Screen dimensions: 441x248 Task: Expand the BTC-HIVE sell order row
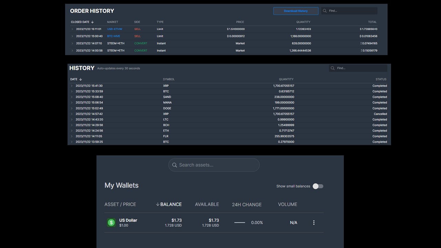[72, 36]
